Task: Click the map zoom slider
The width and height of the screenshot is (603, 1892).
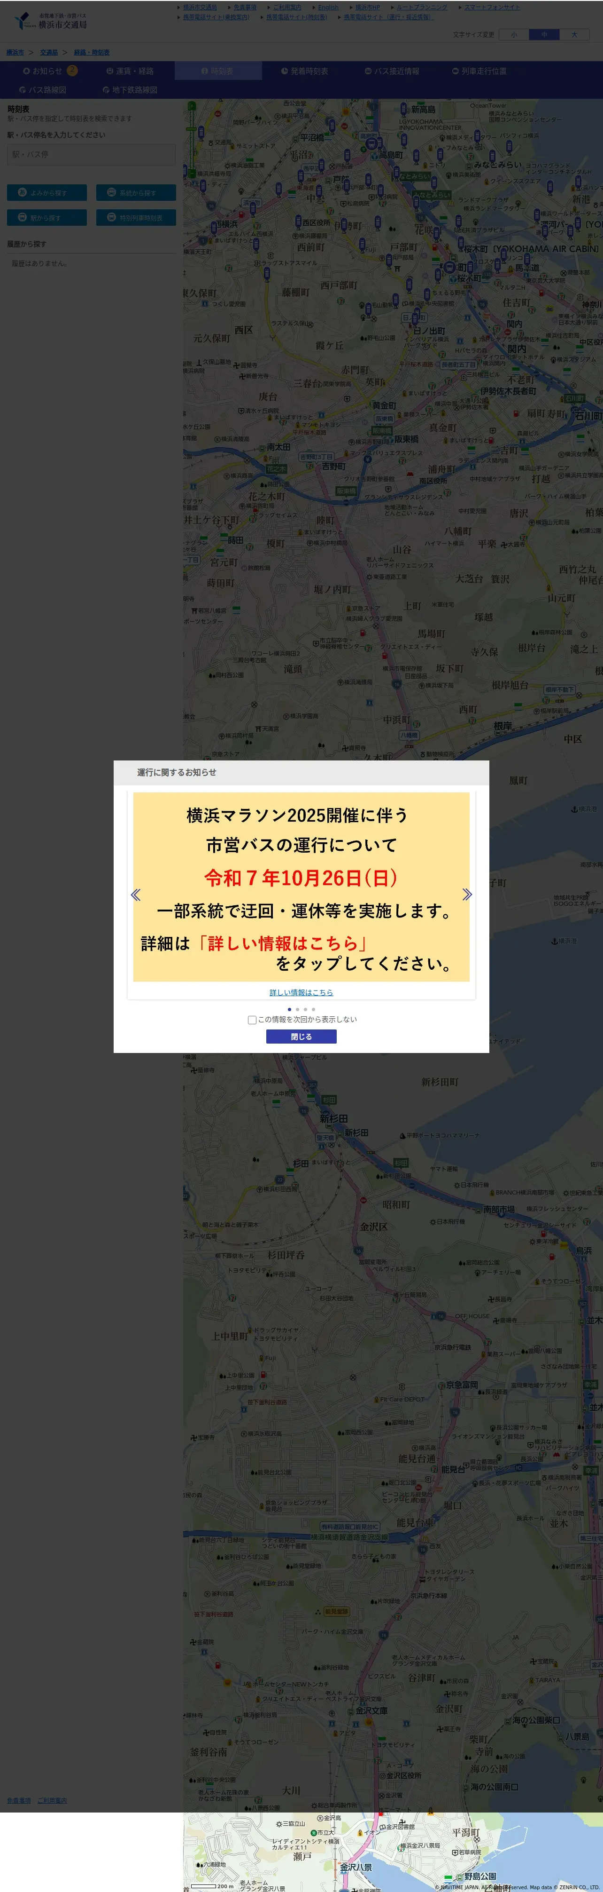Action: click(x=192, y=140)
